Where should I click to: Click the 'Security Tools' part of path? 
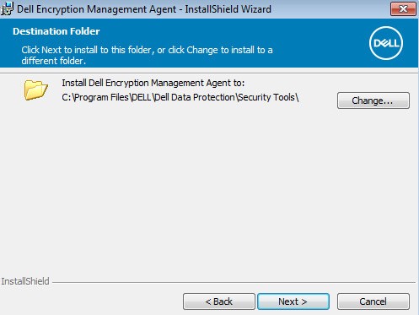[266, 97]
